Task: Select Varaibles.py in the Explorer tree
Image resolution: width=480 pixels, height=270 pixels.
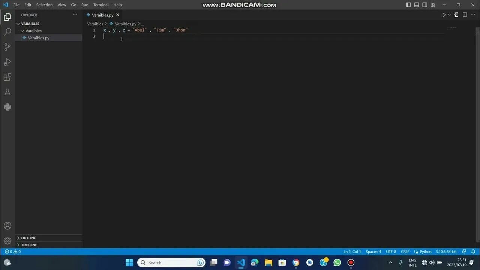Action: 49,38
